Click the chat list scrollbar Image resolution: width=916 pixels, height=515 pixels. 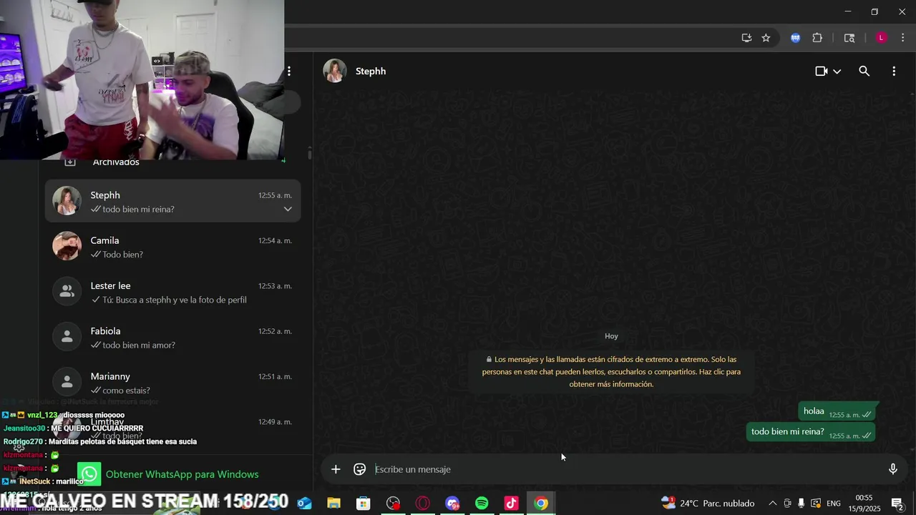(309, 154)
